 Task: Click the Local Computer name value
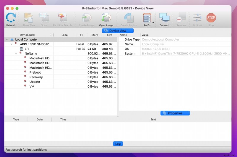click(153, 44)
